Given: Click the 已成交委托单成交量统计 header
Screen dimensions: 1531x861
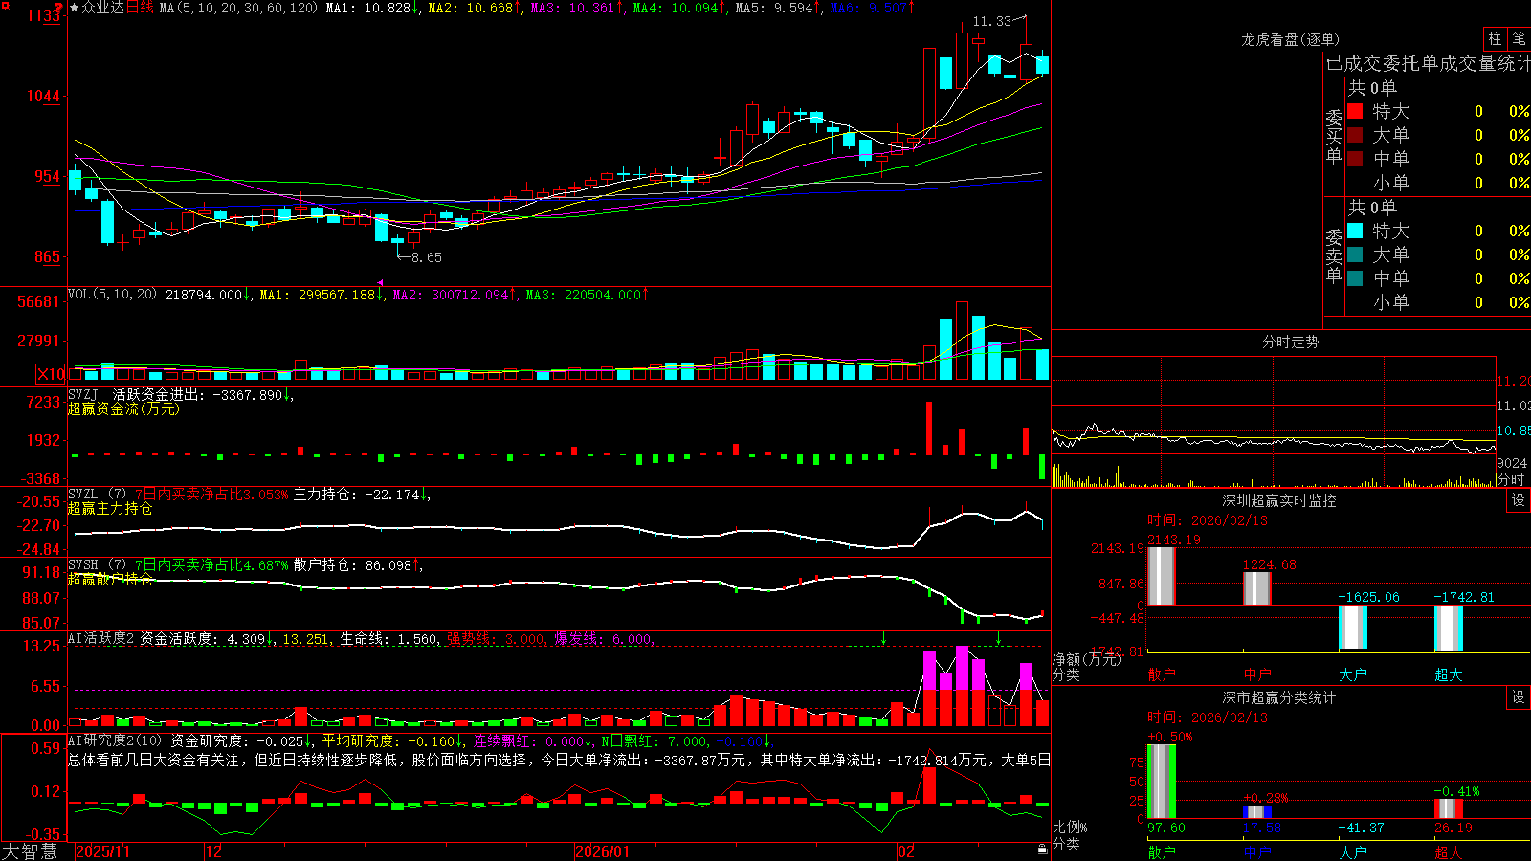Looking at the screenshot, I should (x=1428, y=63).
